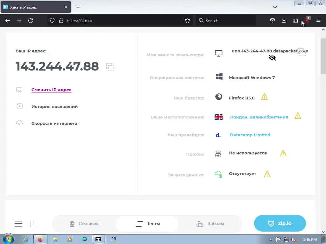Click the Windows logo OS icon

coord(219,77)
